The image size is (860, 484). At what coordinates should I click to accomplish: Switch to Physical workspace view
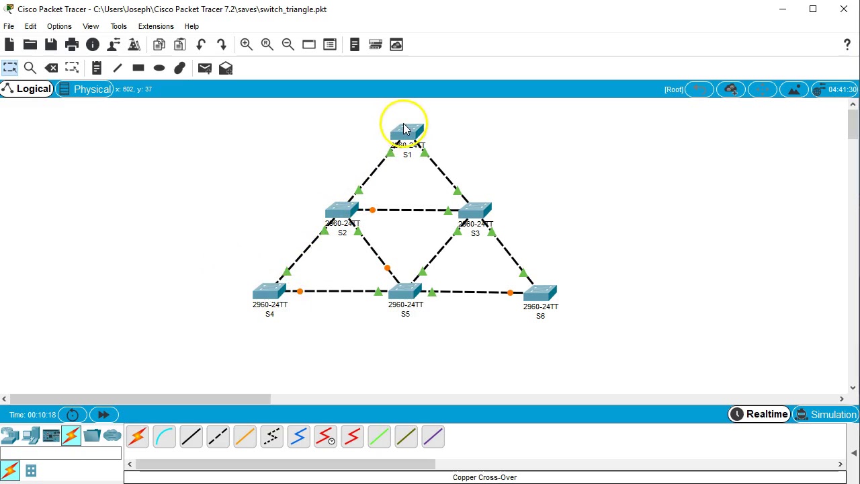click(85, 89)
